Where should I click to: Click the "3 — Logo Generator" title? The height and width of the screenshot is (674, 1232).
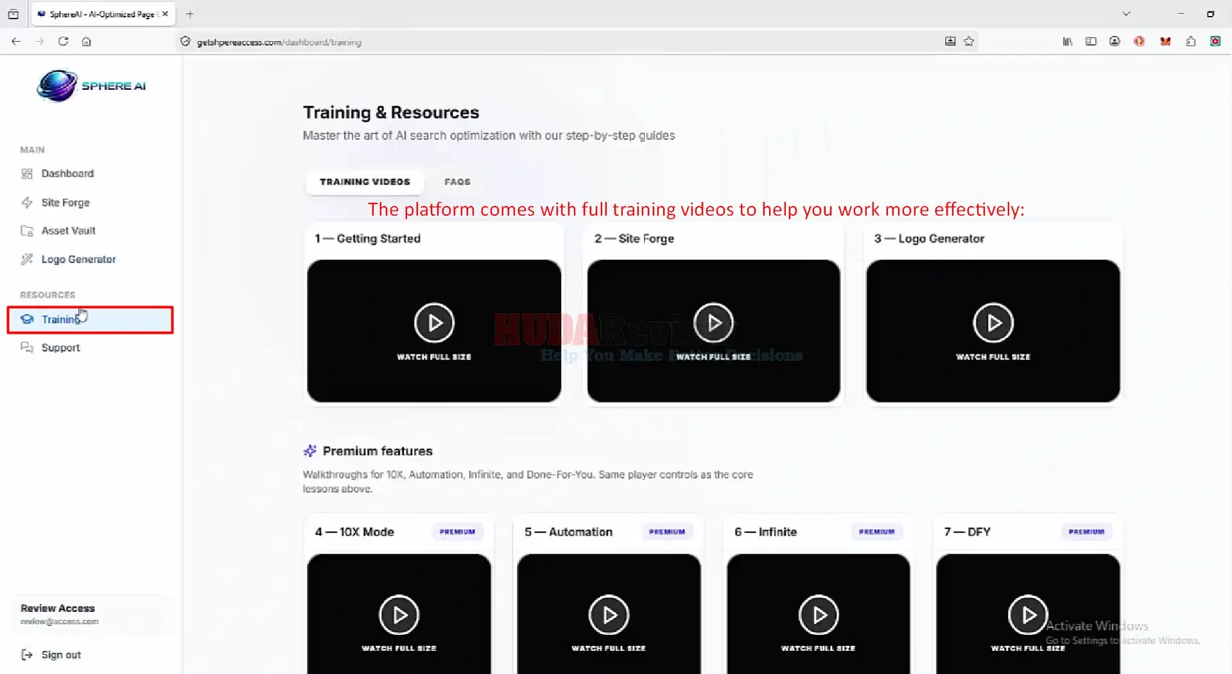click(x=929, y=238)
